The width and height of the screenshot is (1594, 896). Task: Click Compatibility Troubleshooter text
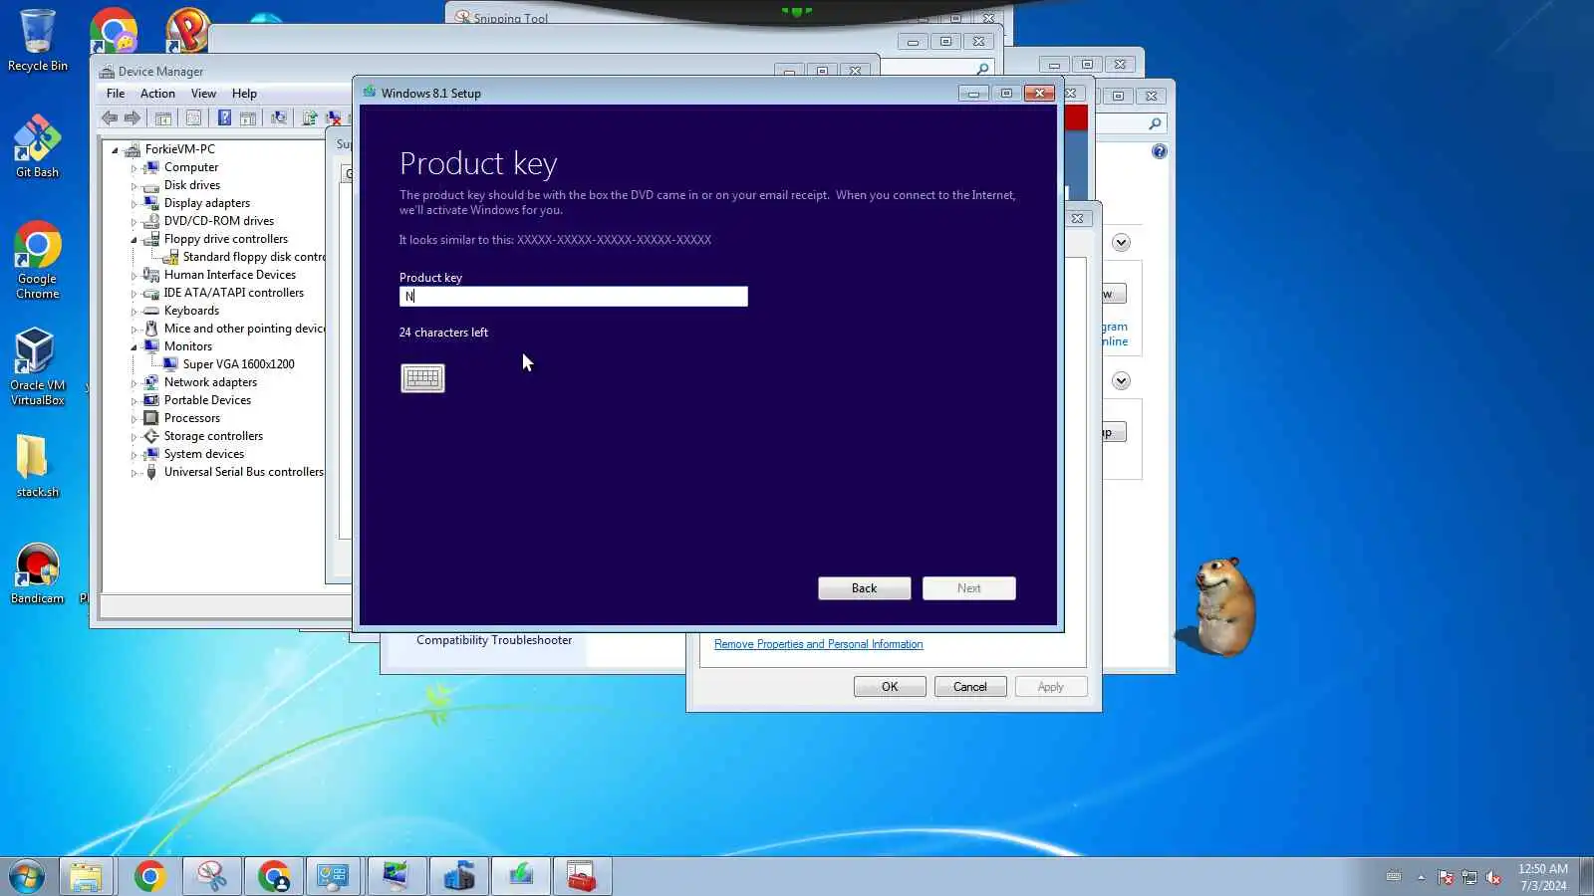tap(494, 640)
